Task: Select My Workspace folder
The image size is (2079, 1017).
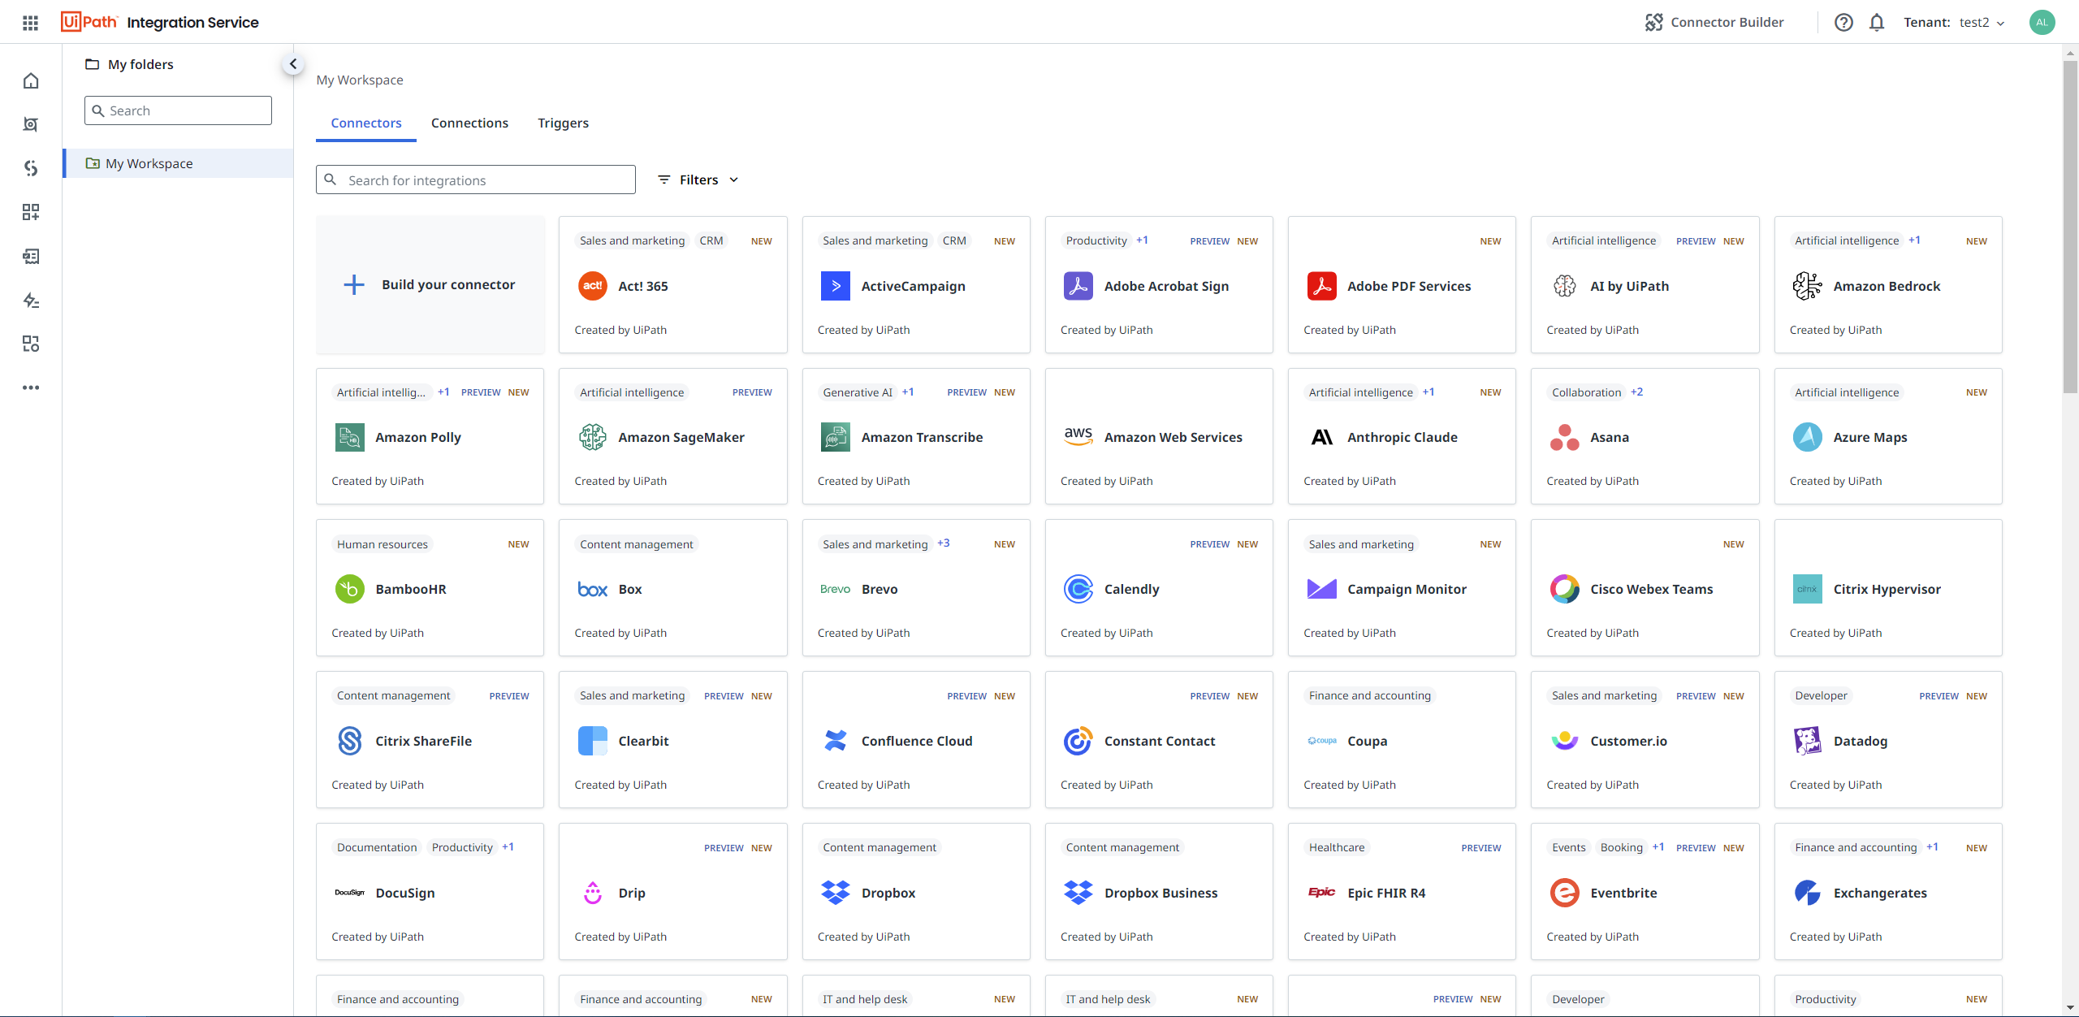Action: coord(178,163)
